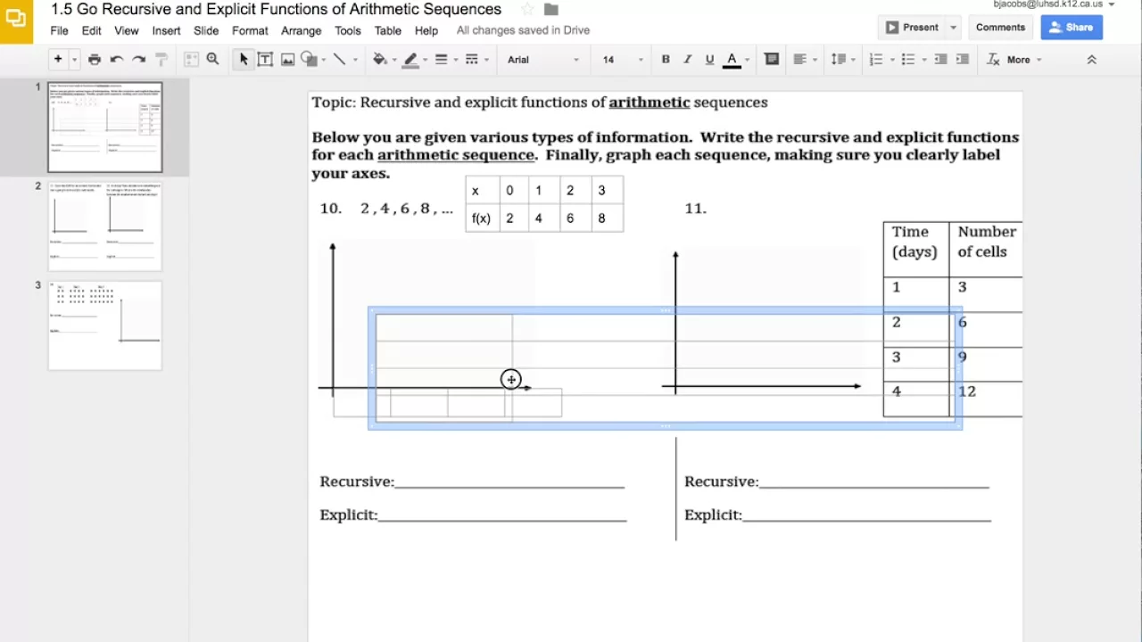Start the slideshow with Present
Viewport: 1142px width, 642px height.
pos(912,28)
